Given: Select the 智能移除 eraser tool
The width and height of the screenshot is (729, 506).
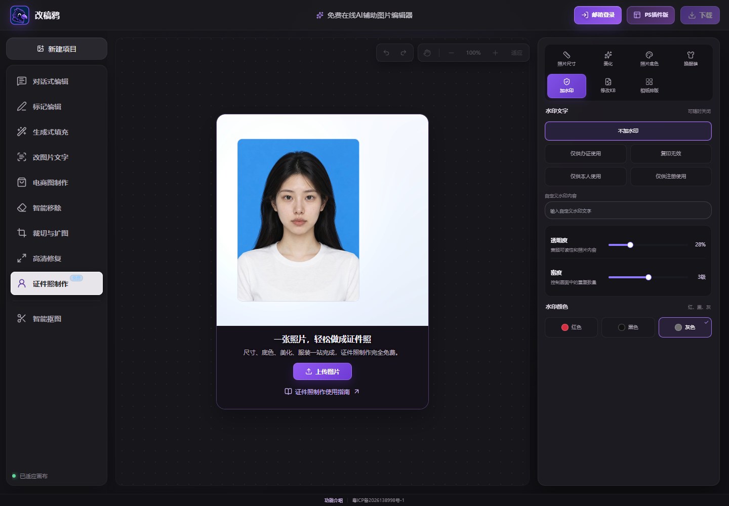Looking at the screenshot, I should pos(57,207).
